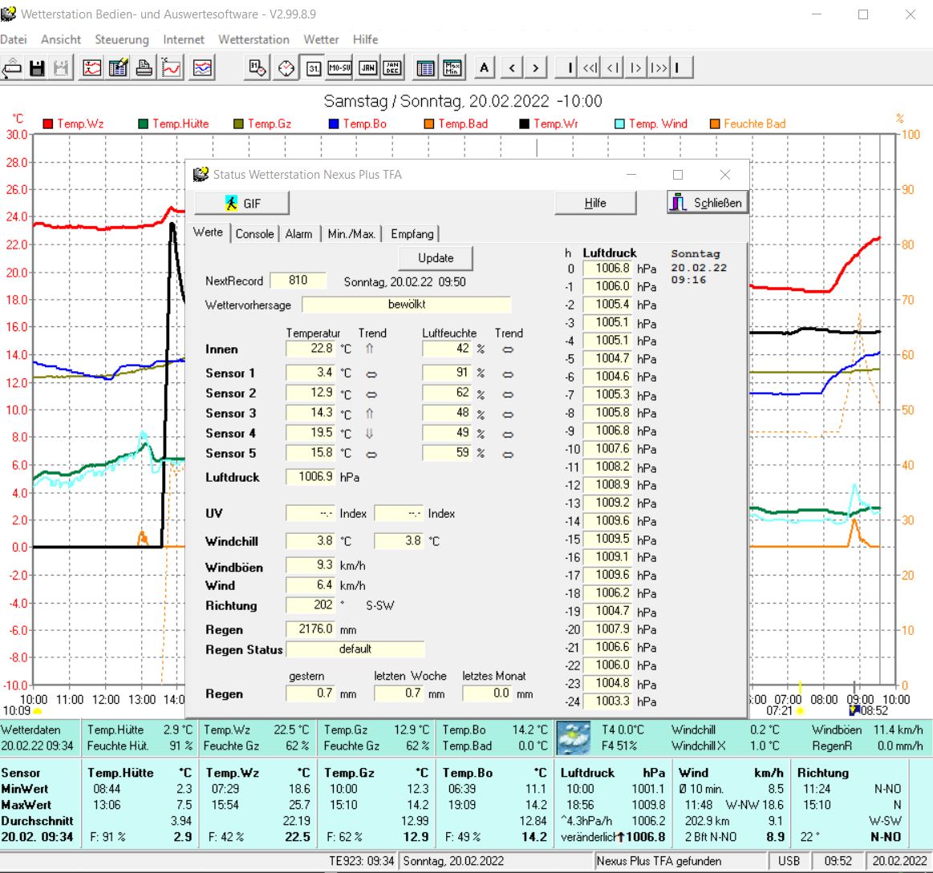Click the cloudy weather icon in data bar
The image size is (933, 873).
click(574, 738)
